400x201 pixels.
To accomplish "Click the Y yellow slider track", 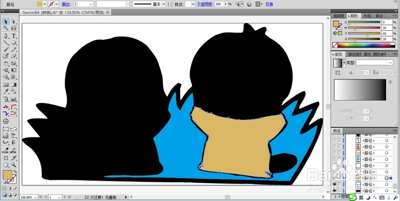I will click(364, 33).
